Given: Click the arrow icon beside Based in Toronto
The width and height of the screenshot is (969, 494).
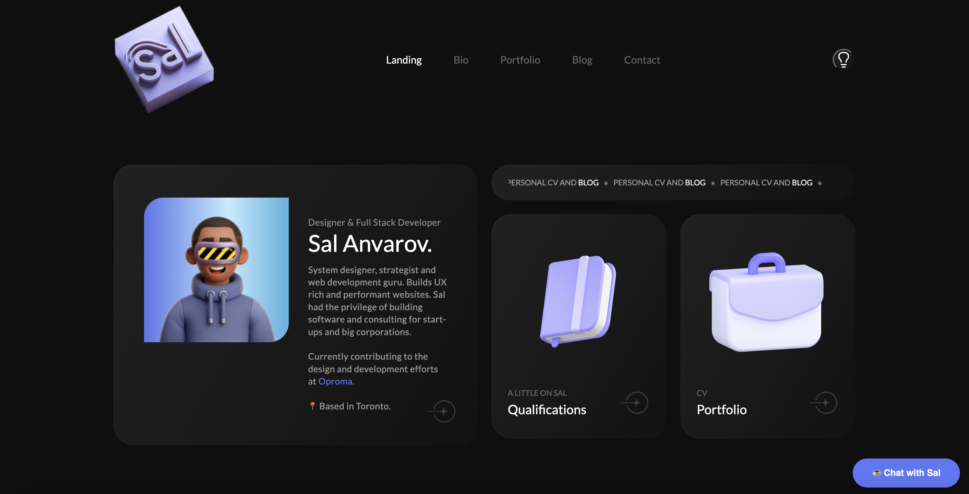Looking at the screenshot, I should click(444, 411).
